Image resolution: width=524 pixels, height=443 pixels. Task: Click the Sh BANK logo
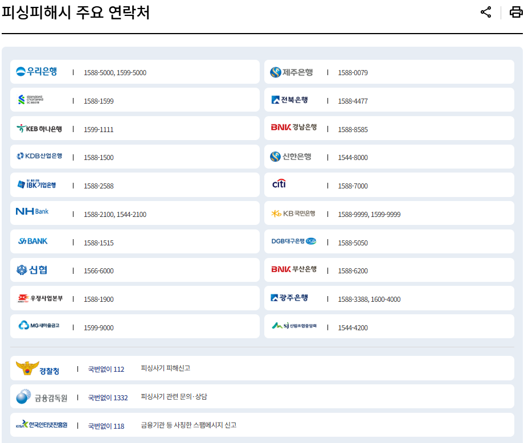(33, 241)
